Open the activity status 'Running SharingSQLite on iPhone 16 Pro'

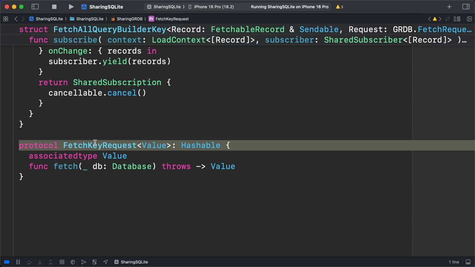click(x=289, y=7)
